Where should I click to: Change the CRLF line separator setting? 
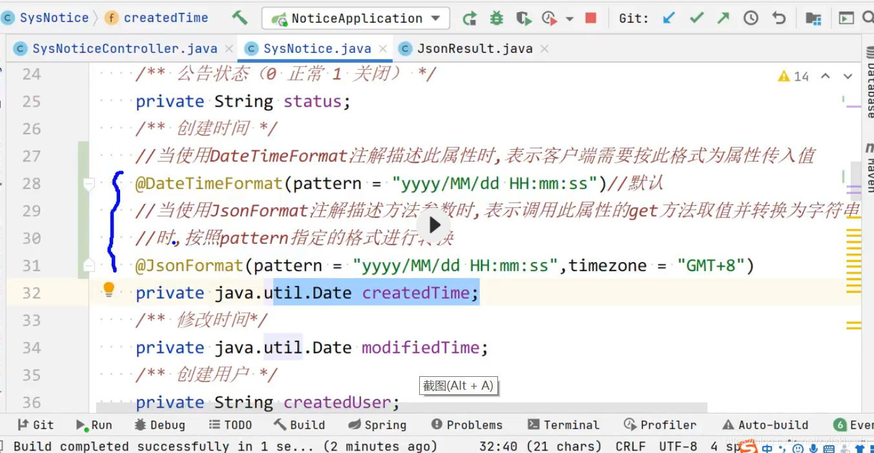630,446
